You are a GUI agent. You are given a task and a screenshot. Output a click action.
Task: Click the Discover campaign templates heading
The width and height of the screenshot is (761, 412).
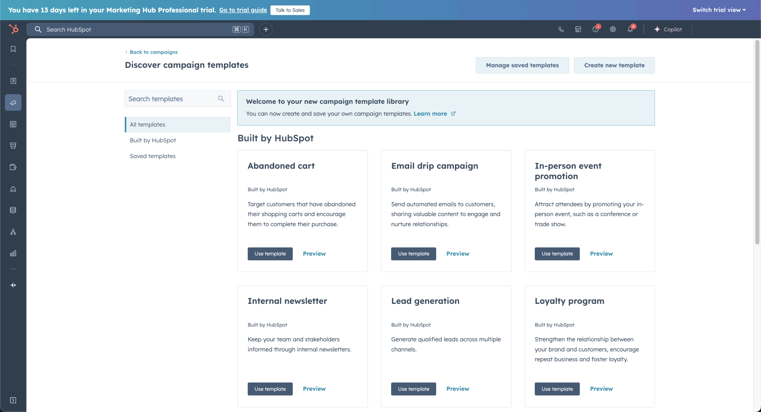[186, 65]
